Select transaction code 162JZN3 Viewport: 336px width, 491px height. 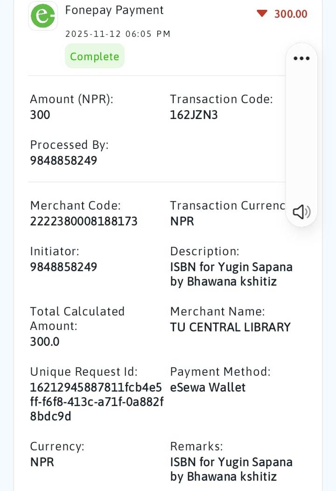coord(194,115)
